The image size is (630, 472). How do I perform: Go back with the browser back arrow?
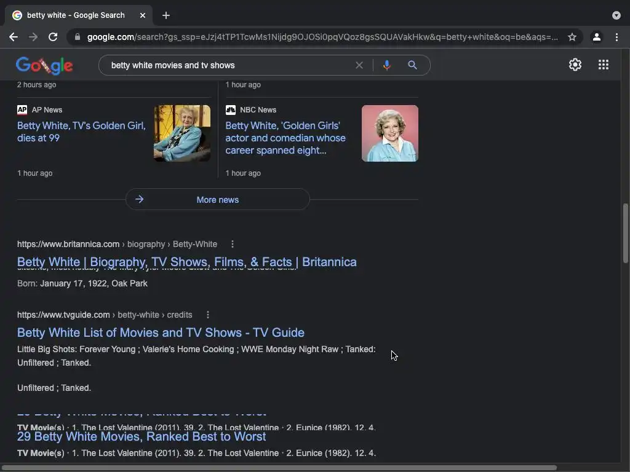click(x=14, y=37)
